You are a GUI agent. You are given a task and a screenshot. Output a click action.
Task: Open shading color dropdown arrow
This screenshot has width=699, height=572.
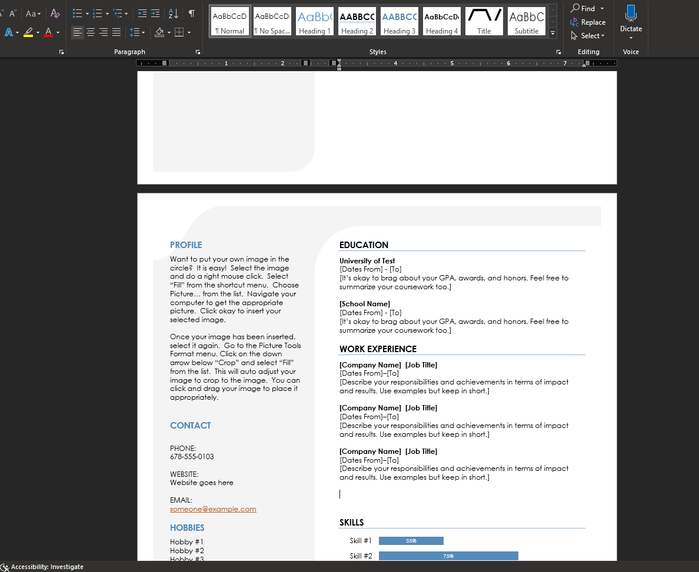coord(169,32)
